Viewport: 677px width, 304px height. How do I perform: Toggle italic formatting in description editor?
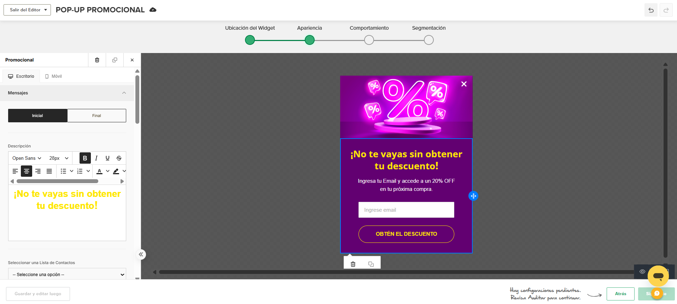click(96, 158)
